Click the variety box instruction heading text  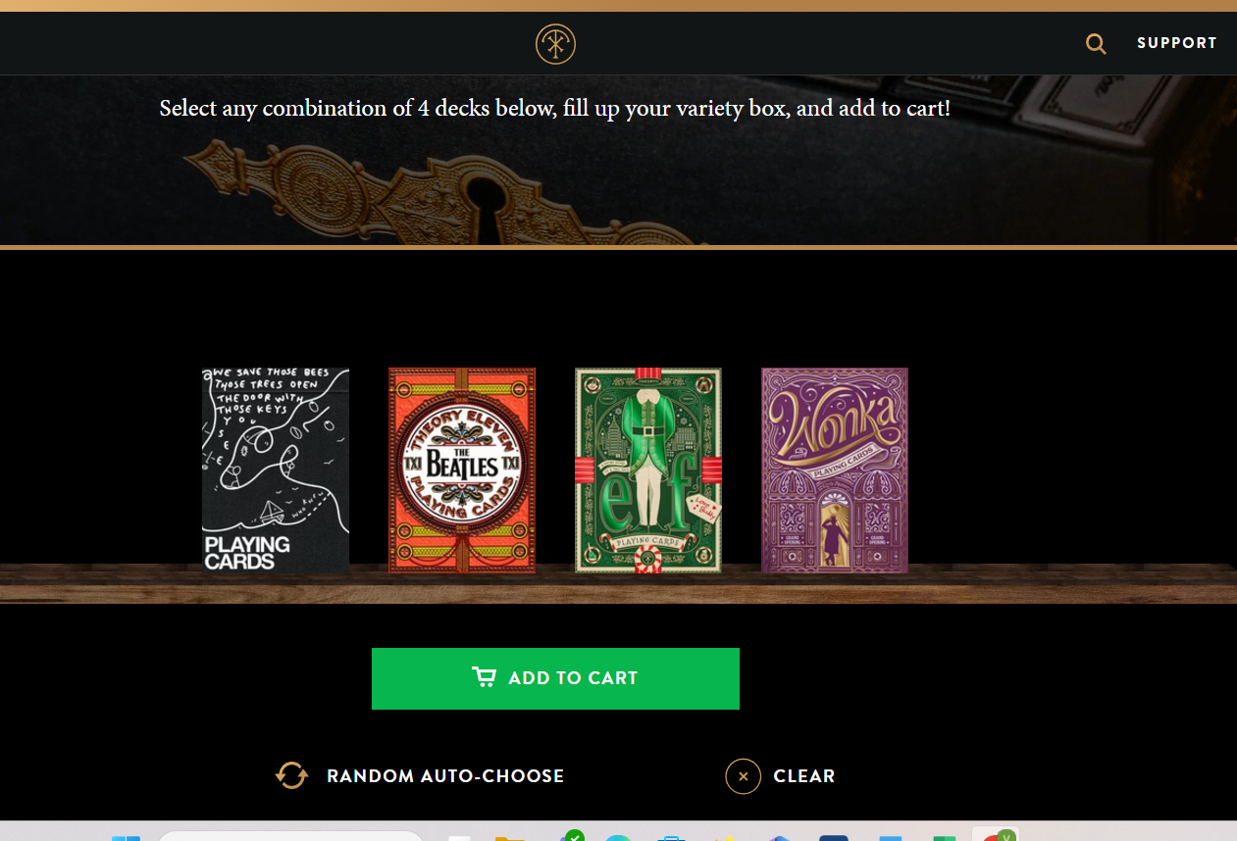pyautogui.click(x=555, y=108)
